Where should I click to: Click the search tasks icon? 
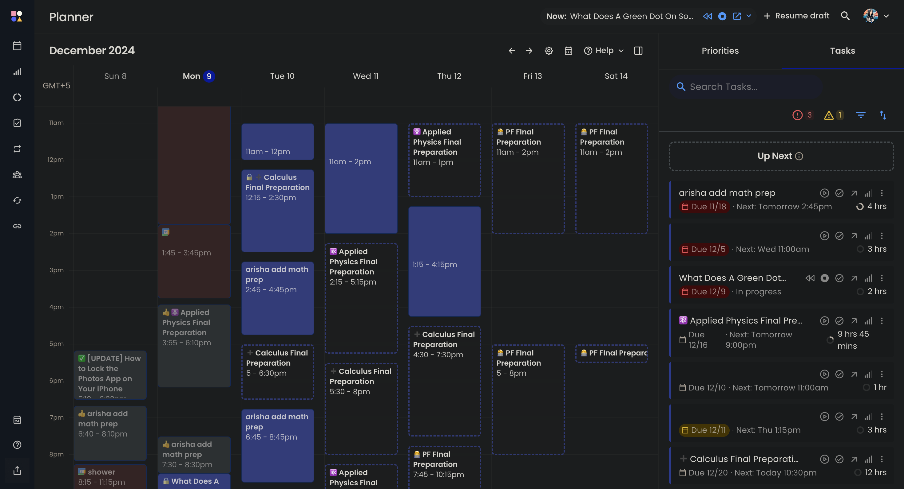[x=681, y=86]
